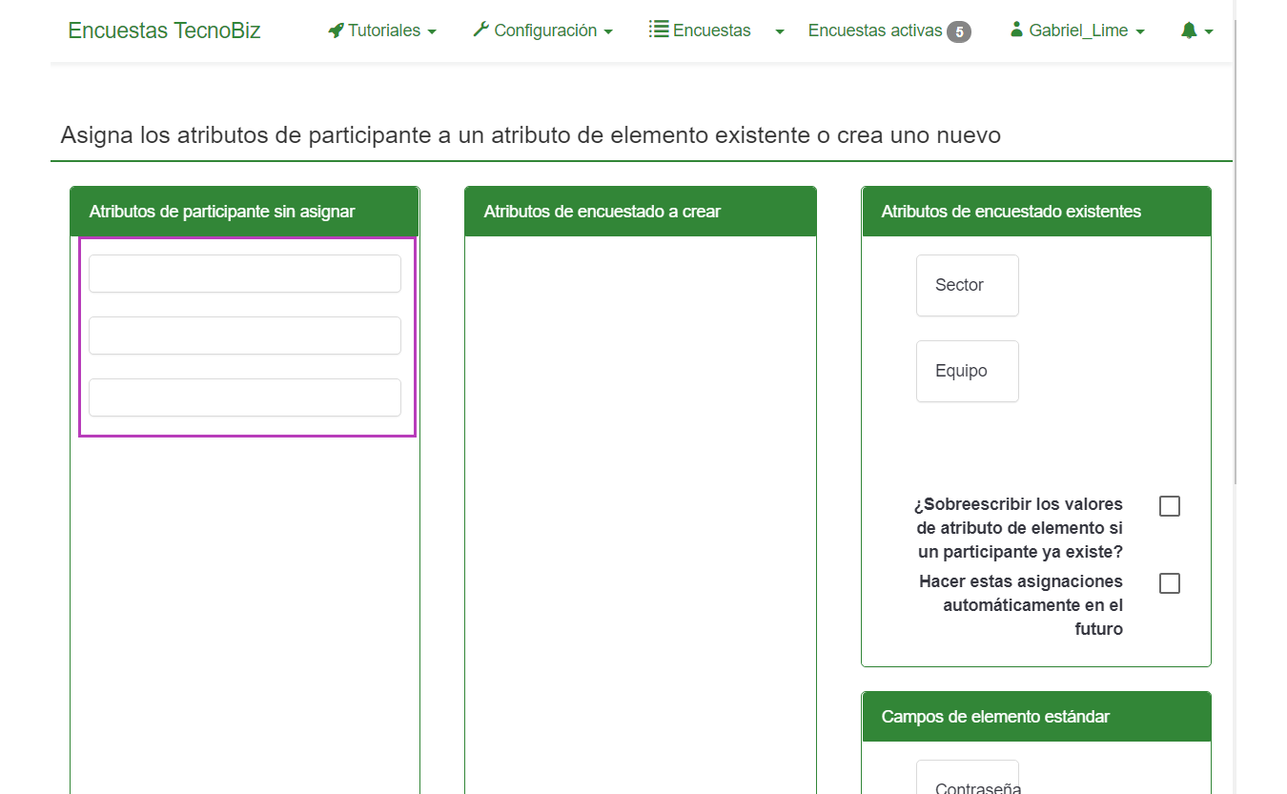The width and height of the screenshot is (1287, 794).
Task: Click the notifications bell icon
Action: coord(1188,31)
